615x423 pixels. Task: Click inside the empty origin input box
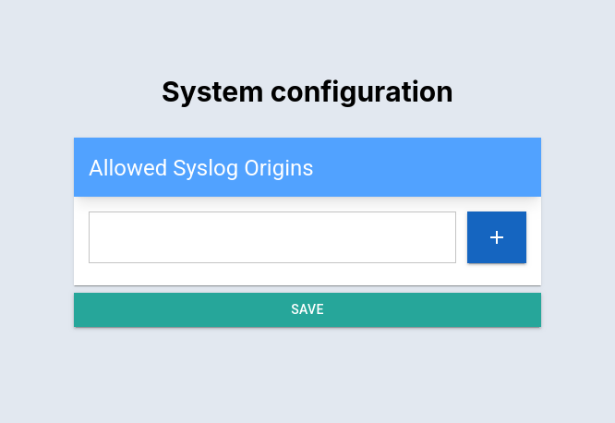(272, 237)
